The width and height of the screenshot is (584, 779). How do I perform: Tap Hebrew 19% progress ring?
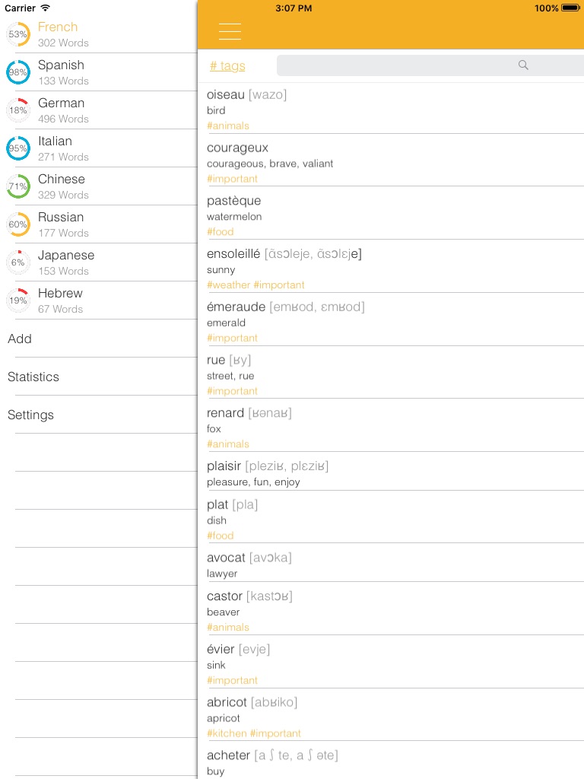coord(18,300)
